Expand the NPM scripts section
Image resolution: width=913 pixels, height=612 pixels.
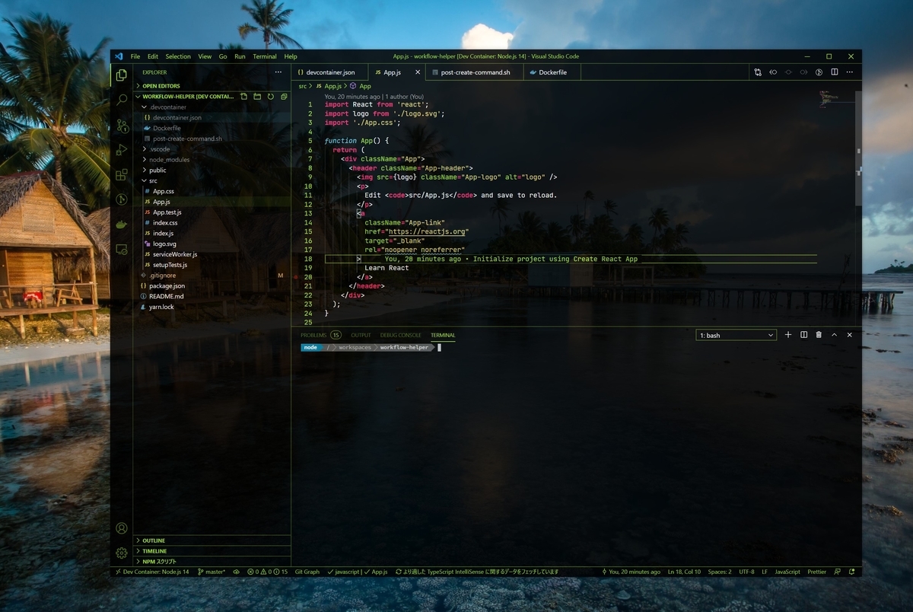[213, 561]
